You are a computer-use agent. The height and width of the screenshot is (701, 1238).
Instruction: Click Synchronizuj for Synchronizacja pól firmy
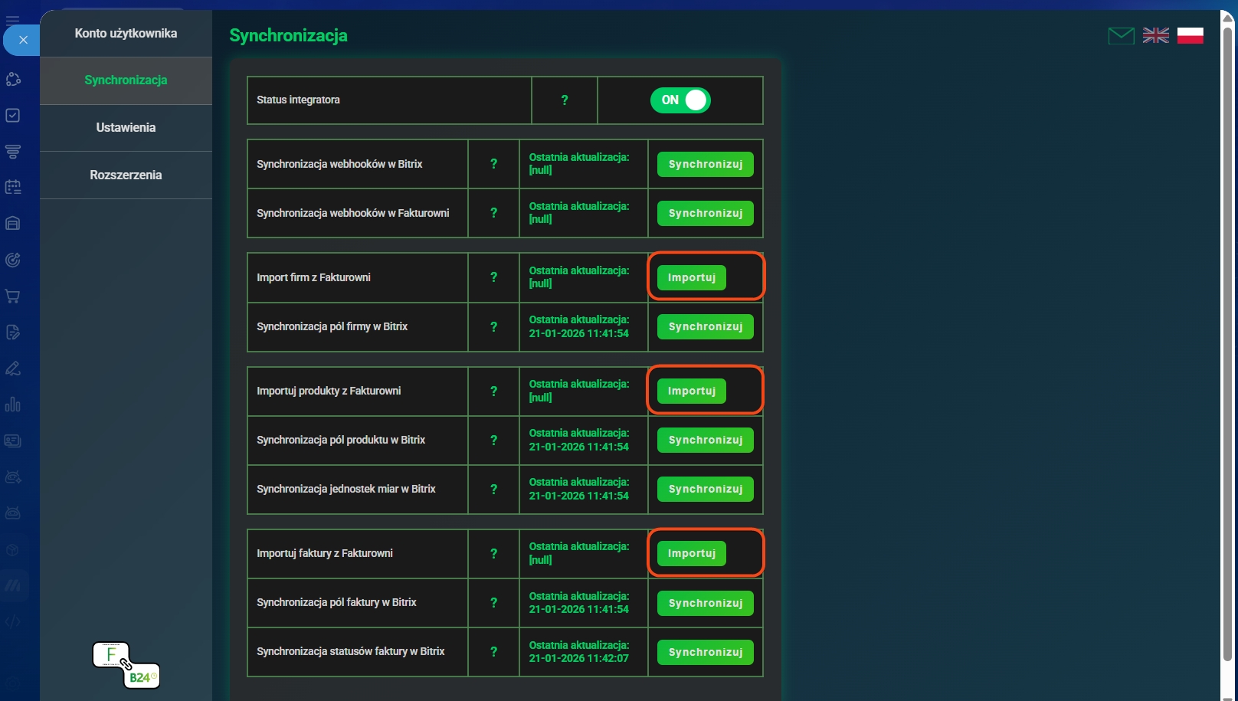pyautogui.click(x=706, y=326)
